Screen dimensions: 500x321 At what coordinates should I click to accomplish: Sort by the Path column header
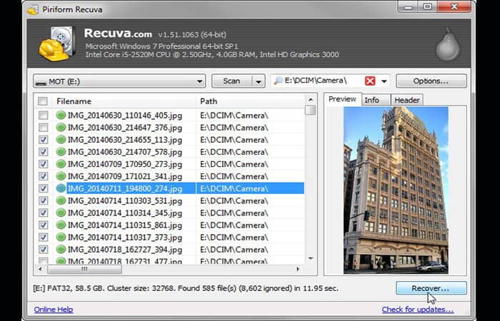(251, 101)
